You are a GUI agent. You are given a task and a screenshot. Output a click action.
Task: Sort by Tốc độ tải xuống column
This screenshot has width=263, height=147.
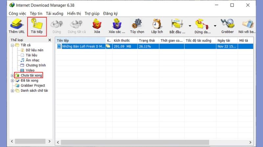[x=200, y=41]
